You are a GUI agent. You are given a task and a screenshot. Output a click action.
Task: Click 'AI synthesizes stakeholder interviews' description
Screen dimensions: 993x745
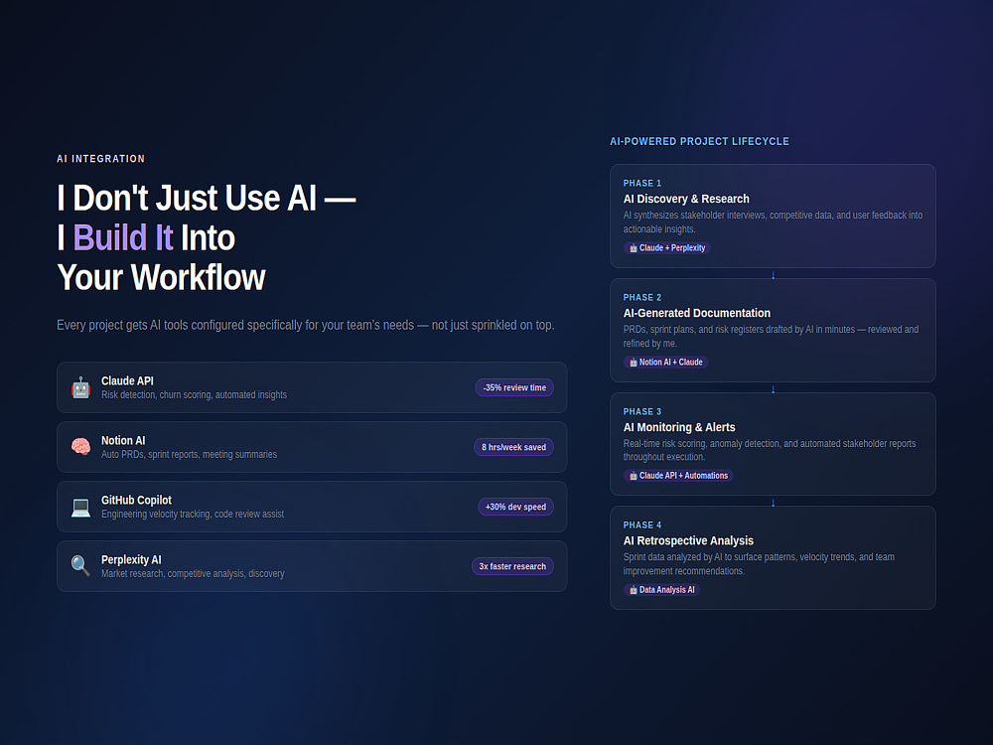[773, 223]
